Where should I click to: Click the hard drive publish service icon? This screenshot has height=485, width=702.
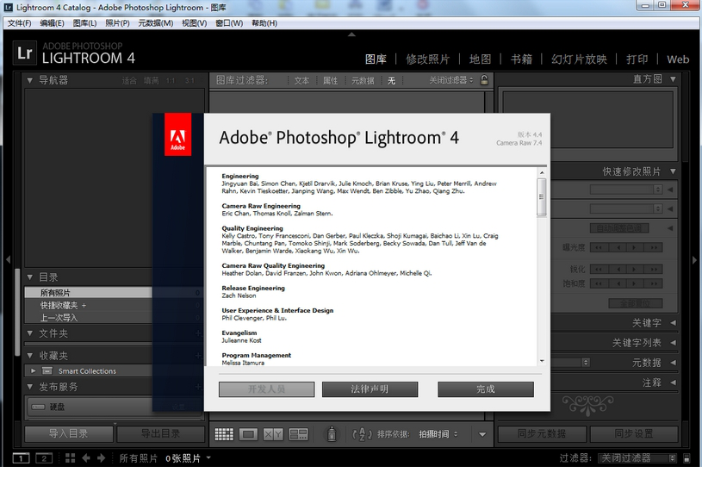(x=38, y=407)
